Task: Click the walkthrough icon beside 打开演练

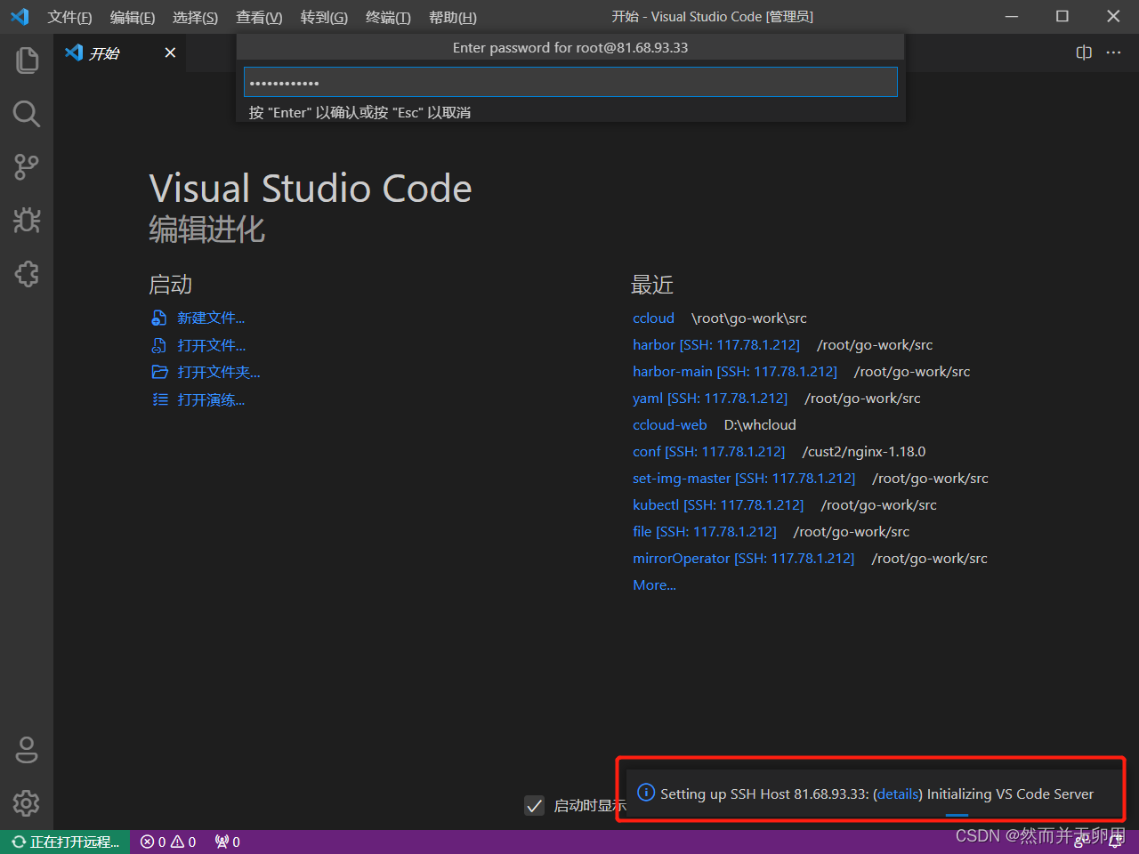Action: coord(159,399)
